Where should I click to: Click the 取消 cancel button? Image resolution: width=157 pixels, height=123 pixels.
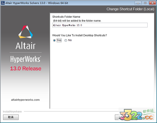pyautogui.click(x=11, y=117)
